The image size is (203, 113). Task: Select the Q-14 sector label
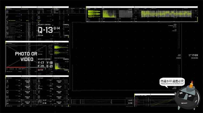(57, 28)
